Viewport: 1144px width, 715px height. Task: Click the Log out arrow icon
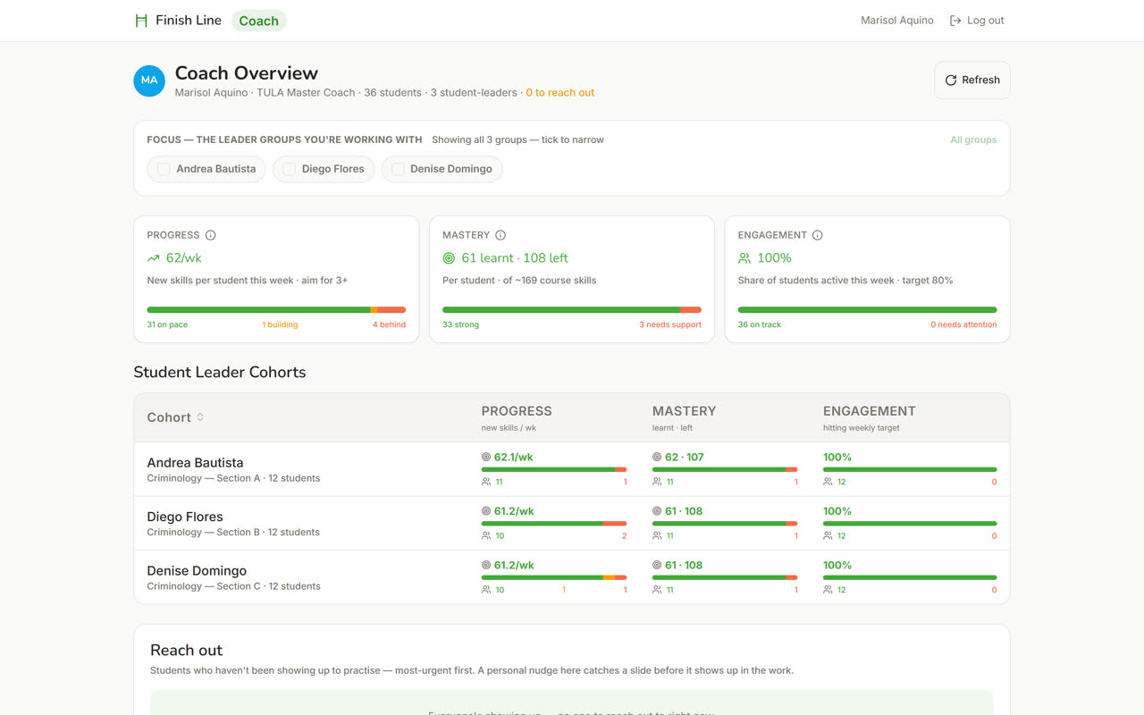(955, 21)
